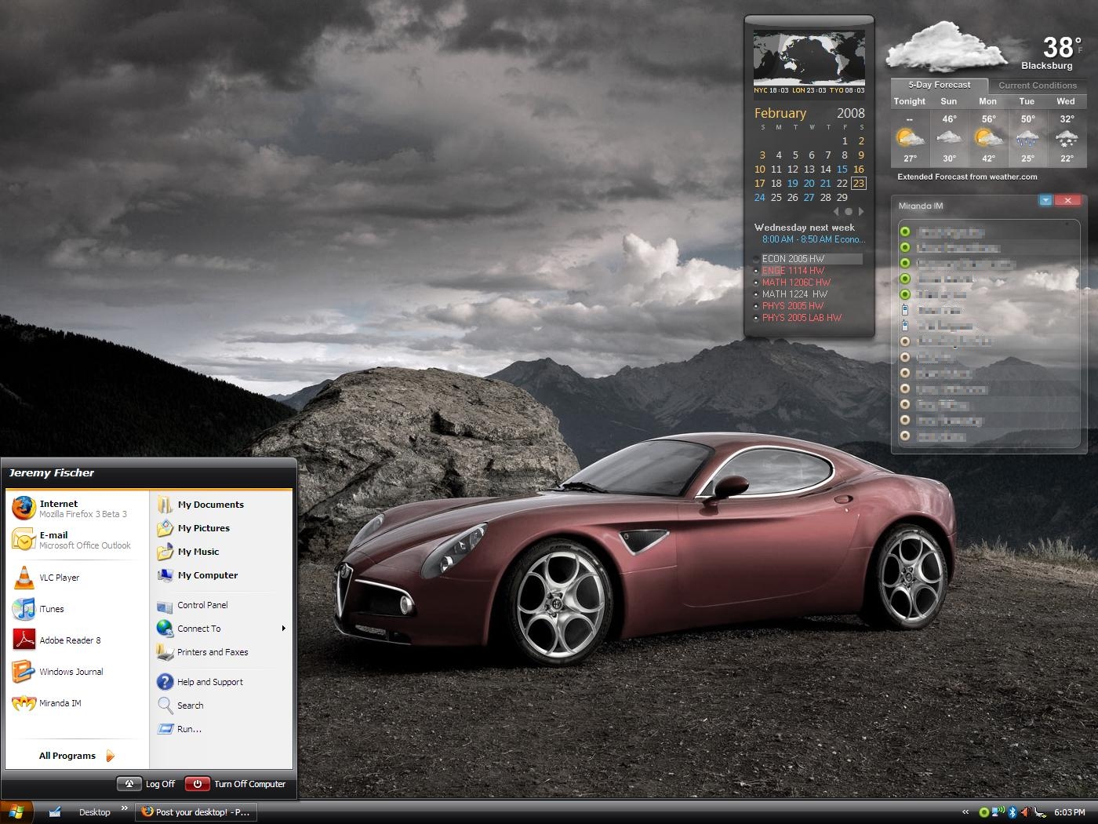The image size is (1098, 824).
Task: Launch Microsoft Office Outlook E-mail entry
Action: pyautogui.click(x=77, y=540)
